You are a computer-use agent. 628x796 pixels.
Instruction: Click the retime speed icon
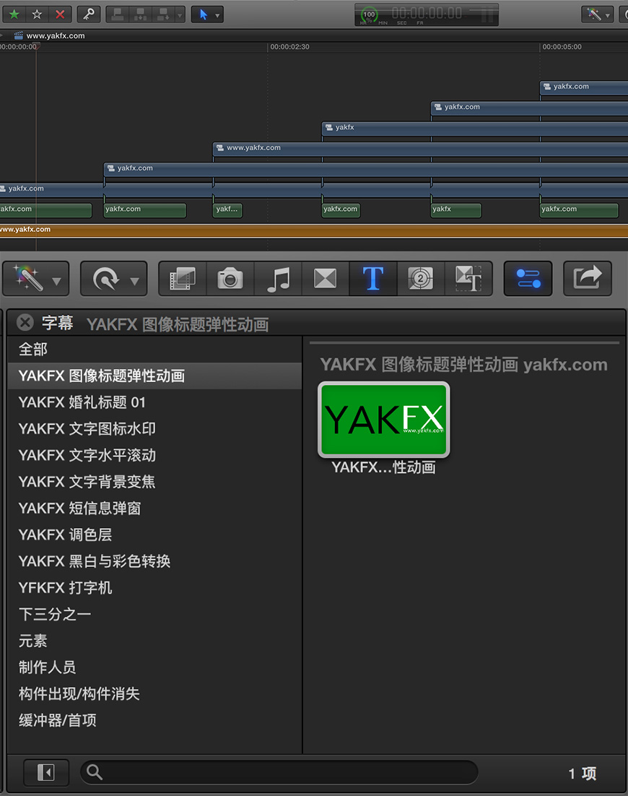point(106,279)
